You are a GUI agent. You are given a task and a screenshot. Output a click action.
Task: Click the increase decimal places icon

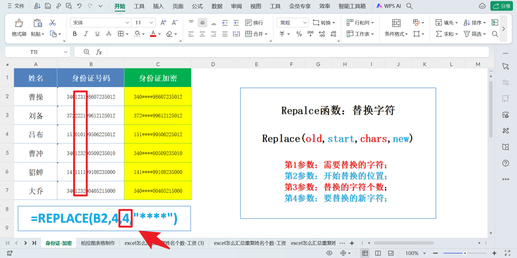tap(322, 34)
